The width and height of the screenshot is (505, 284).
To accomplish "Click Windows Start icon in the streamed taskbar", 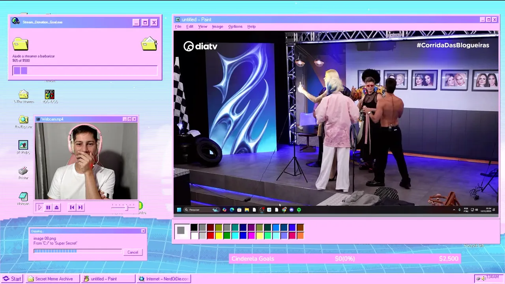I will pos(179,210).
